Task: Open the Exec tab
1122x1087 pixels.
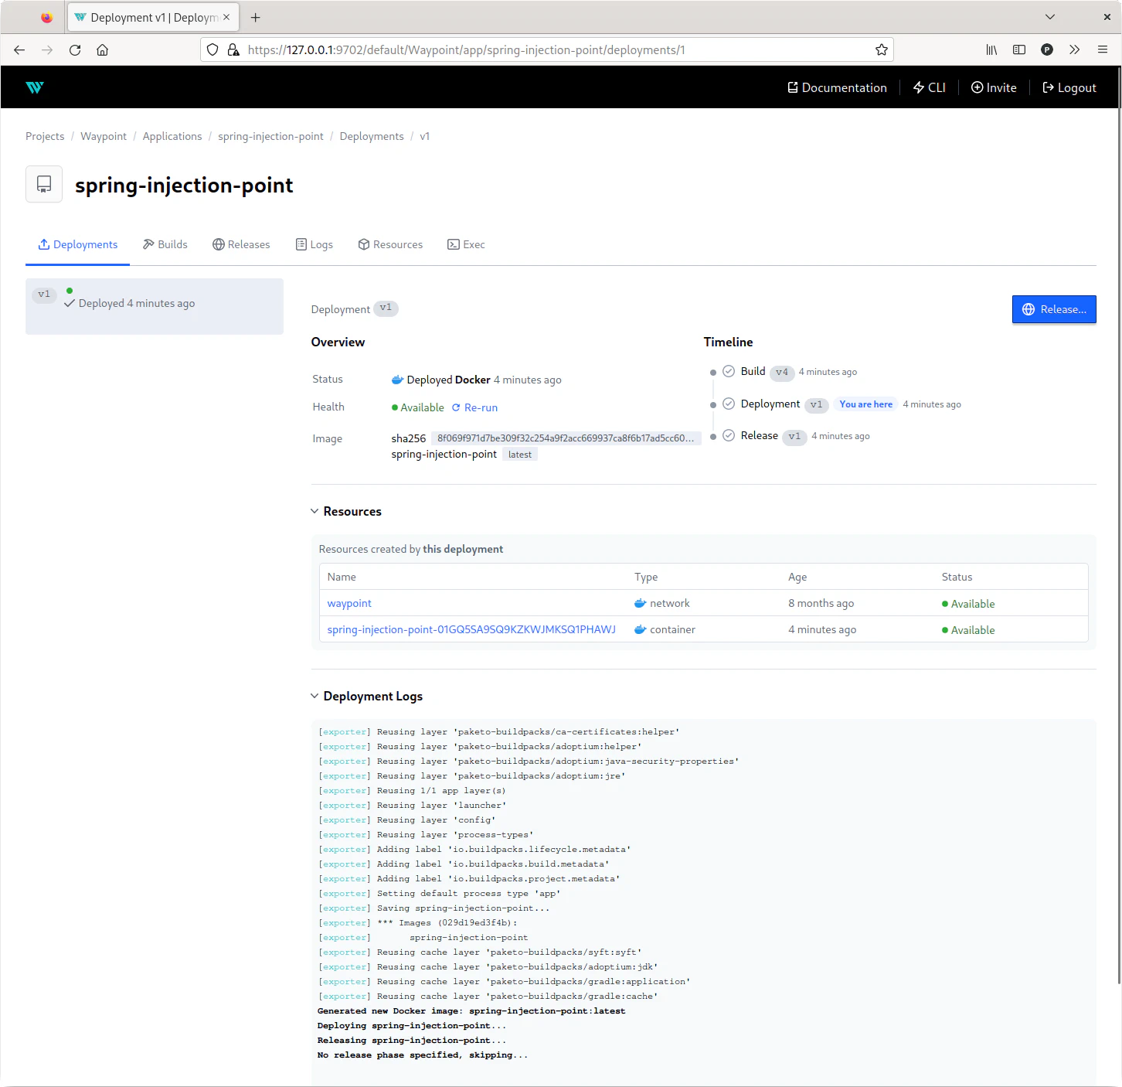Action: pos(466,244)
